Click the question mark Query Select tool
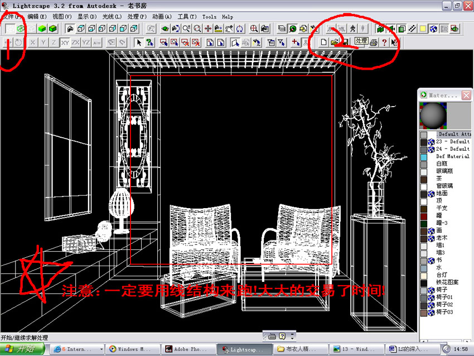 pos(149,42)
